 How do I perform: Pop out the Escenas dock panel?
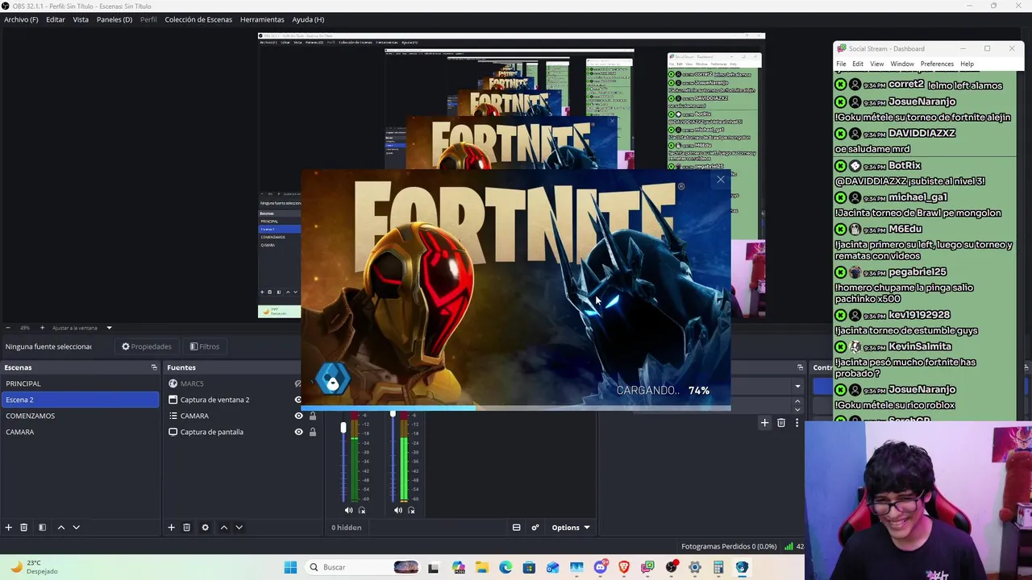(154, 367)
